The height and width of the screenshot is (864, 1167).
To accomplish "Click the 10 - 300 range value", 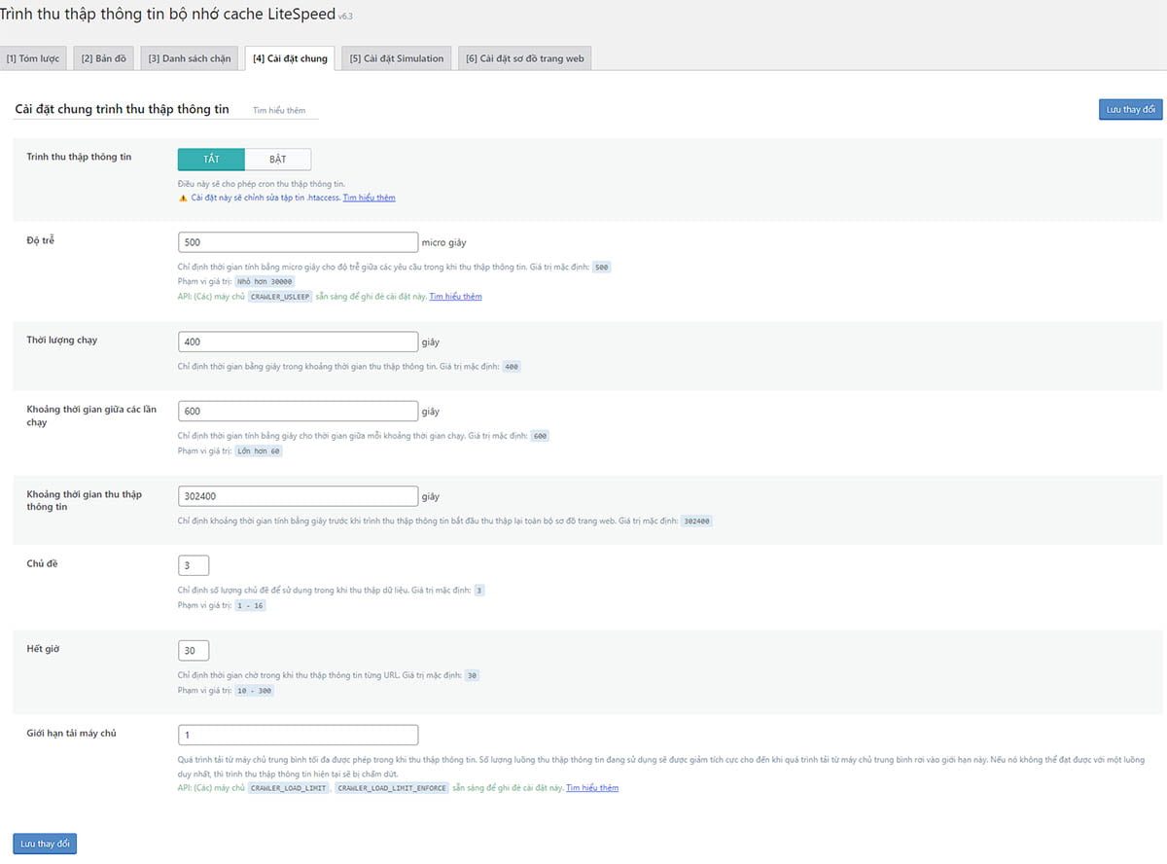I will [254, 691].
